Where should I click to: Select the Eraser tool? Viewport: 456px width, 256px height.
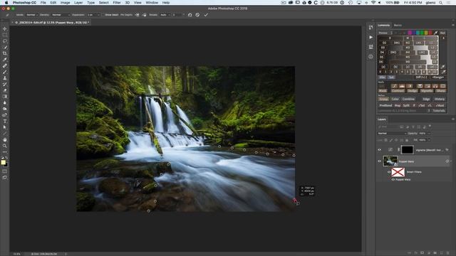(x=5, y=90)
